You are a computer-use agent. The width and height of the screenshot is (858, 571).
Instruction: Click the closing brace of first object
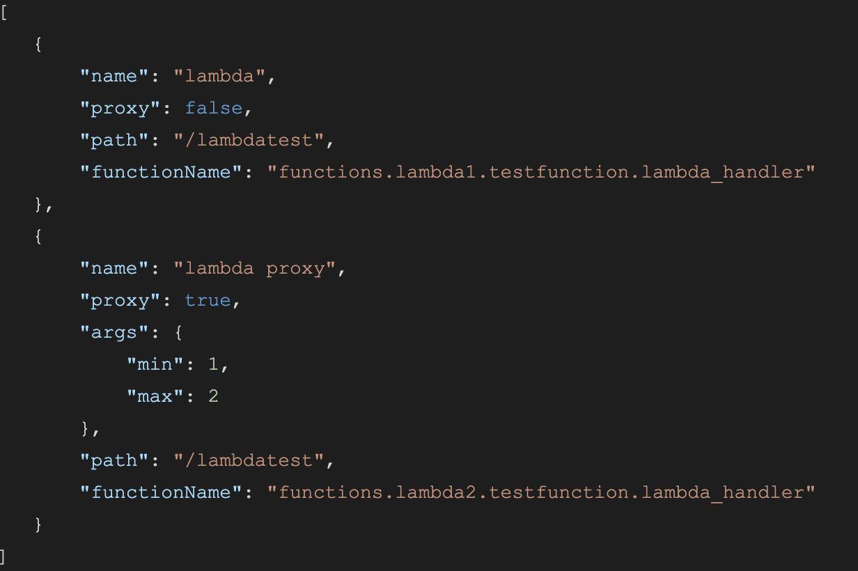(x=40, y=204)
